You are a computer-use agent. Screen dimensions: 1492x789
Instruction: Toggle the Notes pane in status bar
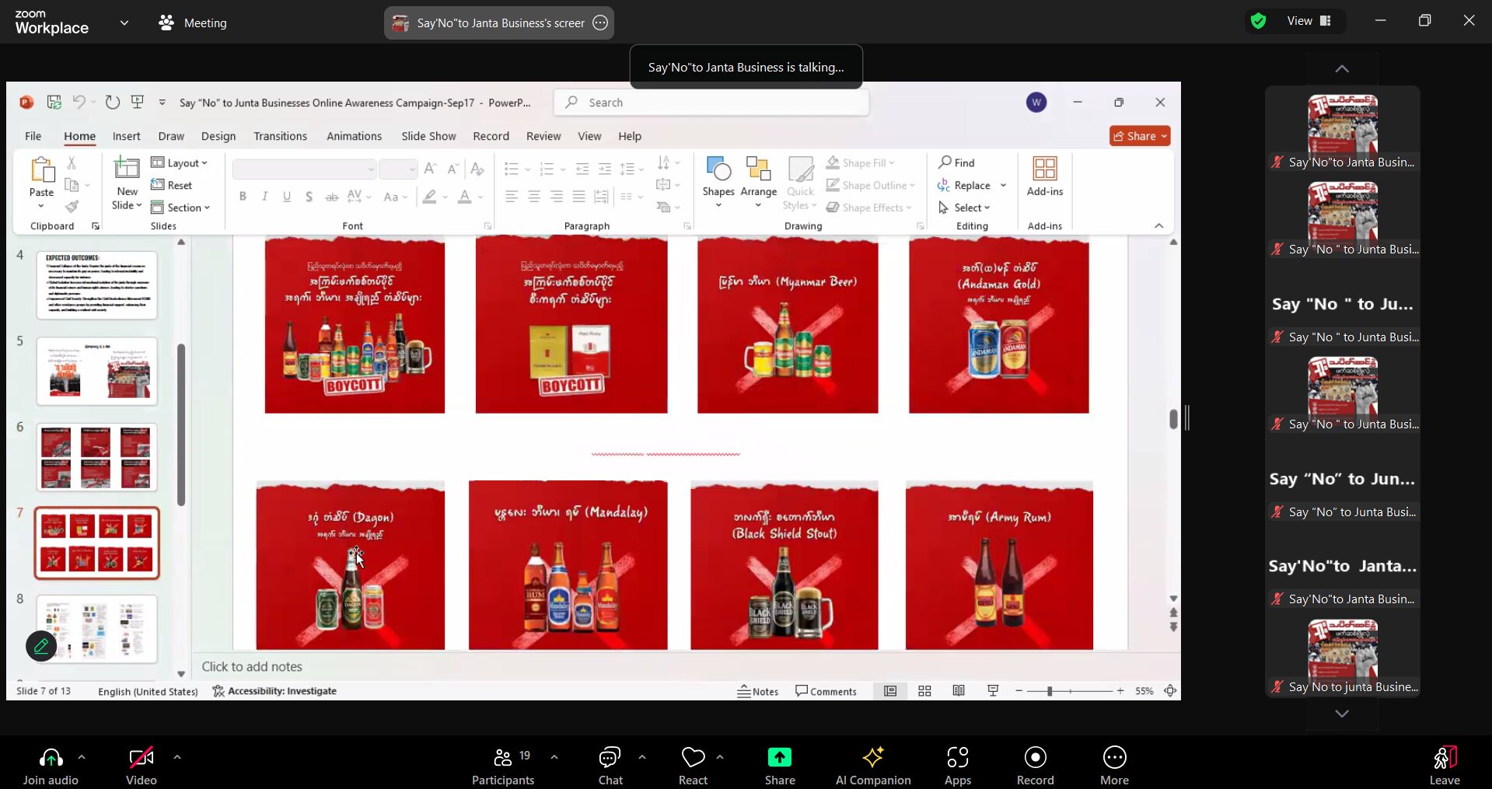(758, 691)
